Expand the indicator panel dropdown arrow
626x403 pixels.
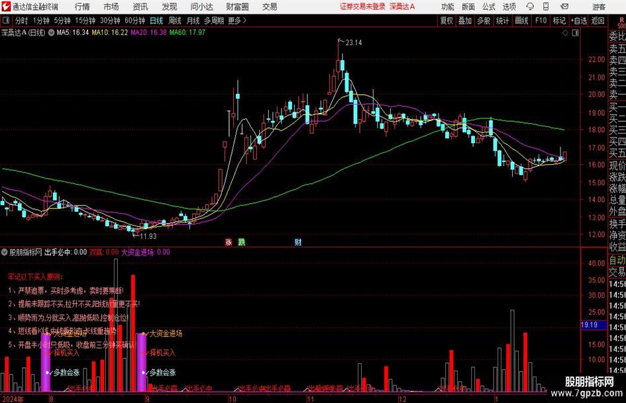(x=5, y=252)
